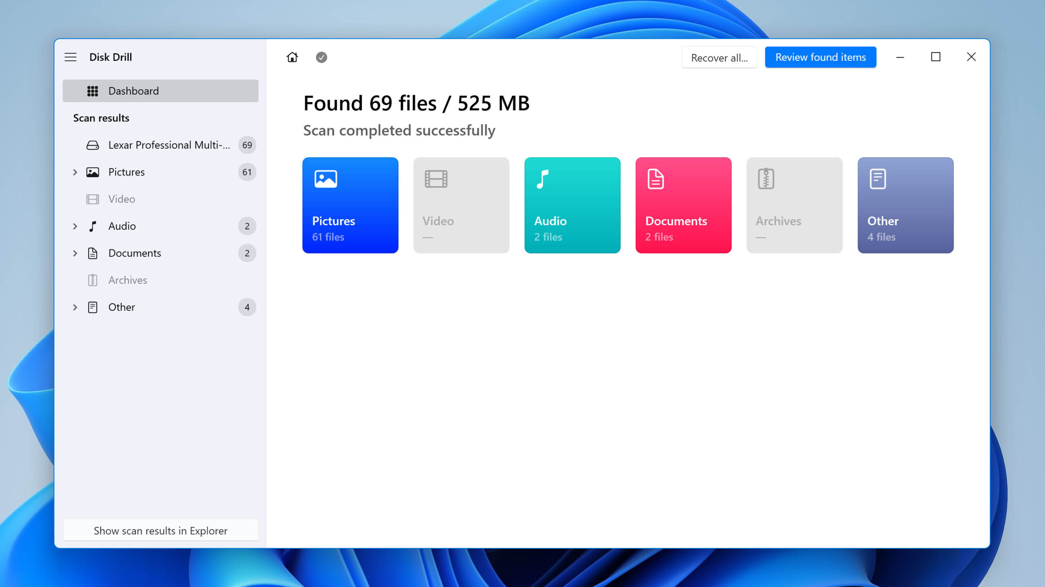Viewport: 1045px width, 587px height.
Task: Select the Dashboard menu item
Action: [160, 91]
